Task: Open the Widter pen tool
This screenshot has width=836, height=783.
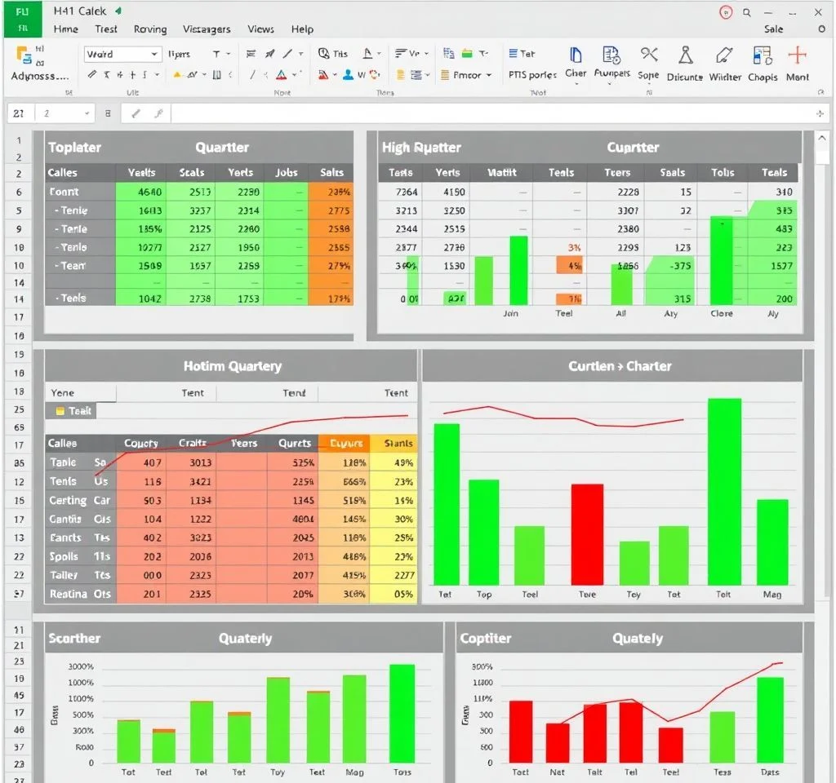Action: (724, 55)
